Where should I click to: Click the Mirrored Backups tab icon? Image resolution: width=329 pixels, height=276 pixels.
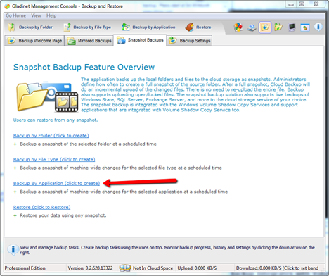click(71, 41)
